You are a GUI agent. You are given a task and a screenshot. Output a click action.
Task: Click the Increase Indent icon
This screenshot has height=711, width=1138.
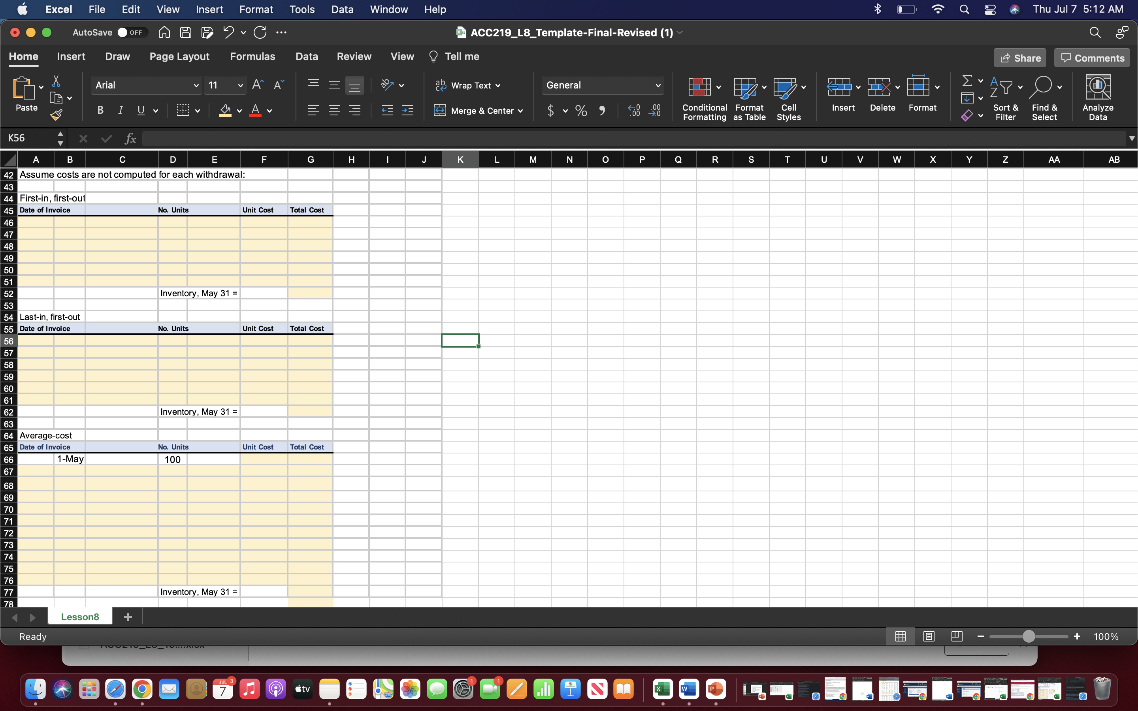[x=408, y=111]
